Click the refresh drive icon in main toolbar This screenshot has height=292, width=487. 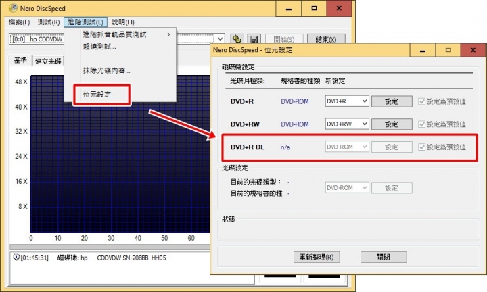237,39
